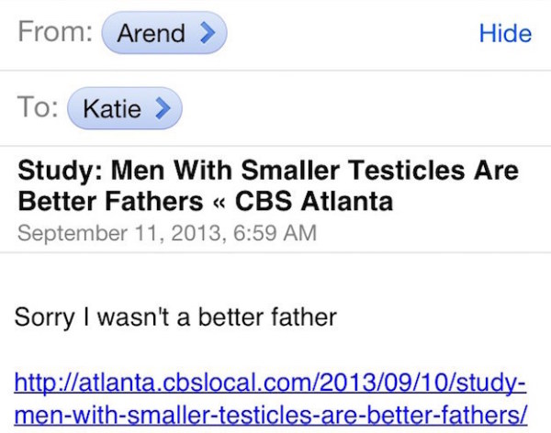Tap "Better Fathers" in the subject
Image resolution: width=551 pixels, height=433 pixels.
coord(110,201)
